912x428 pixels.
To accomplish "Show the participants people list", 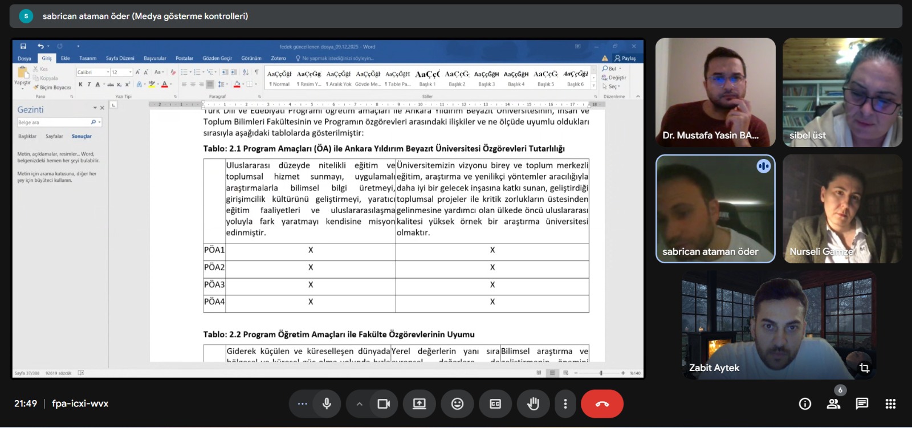I will (833, 403).
